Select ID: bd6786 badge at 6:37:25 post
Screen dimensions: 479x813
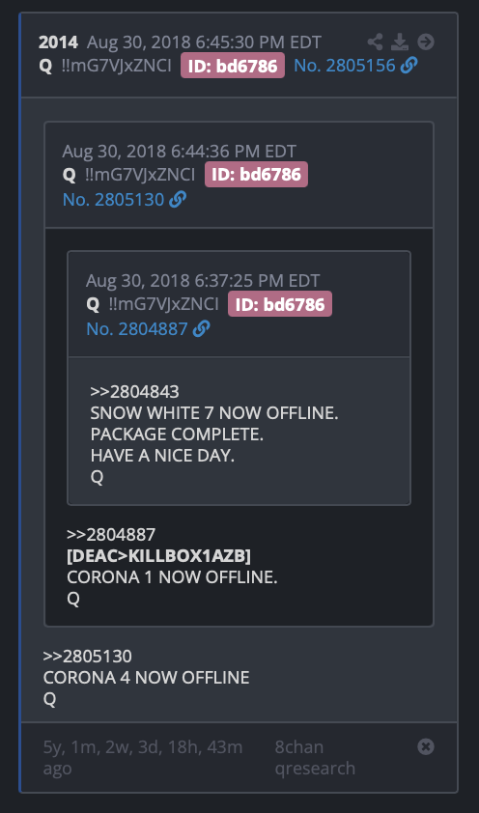pos(280,304)
